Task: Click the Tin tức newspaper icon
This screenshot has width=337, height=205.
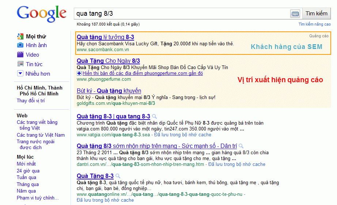Action: tap(20, 64)
